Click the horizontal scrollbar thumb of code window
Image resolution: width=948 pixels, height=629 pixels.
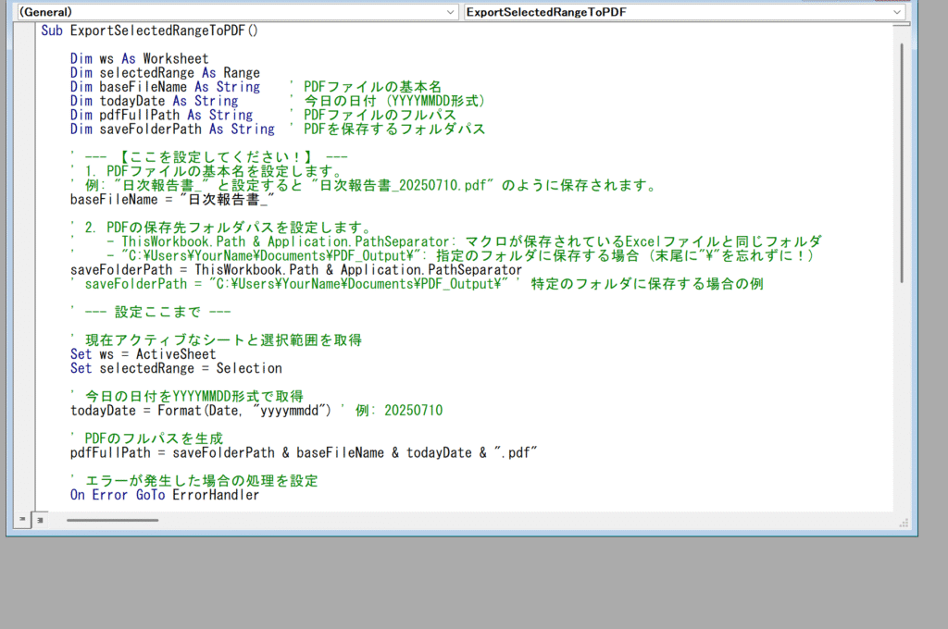(x=112, y=520)
